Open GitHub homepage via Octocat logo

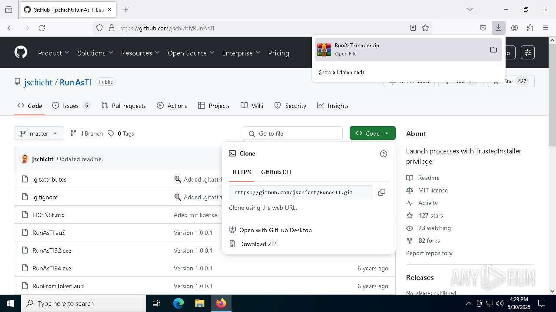[x=21, y=52]
